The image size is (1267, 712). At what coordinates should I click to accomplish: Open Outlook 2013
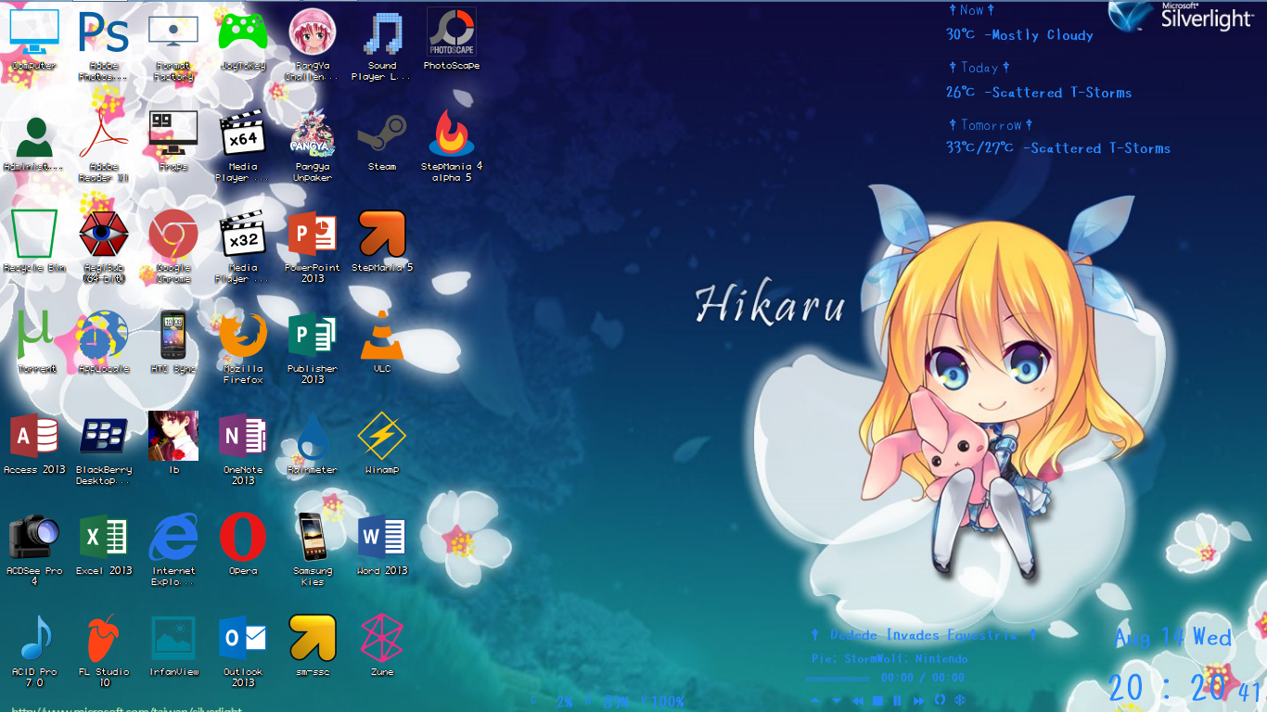pyautogui.click(x=243, y=650)
